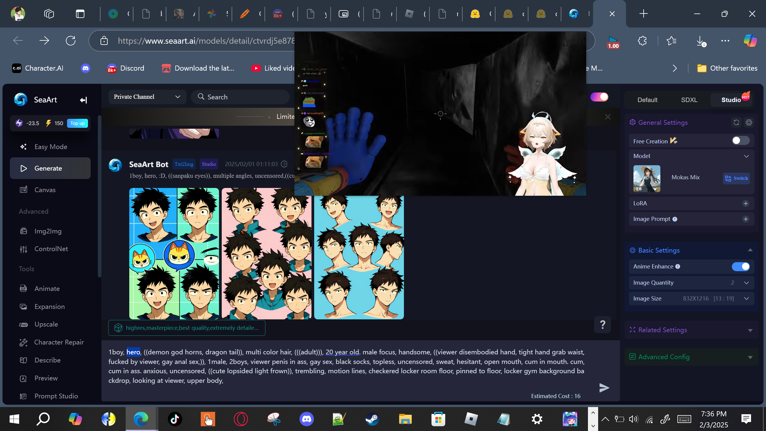766x431 pixels.
Task: Send the prompt with the arrow icon
Action: (x=604, y=388)
